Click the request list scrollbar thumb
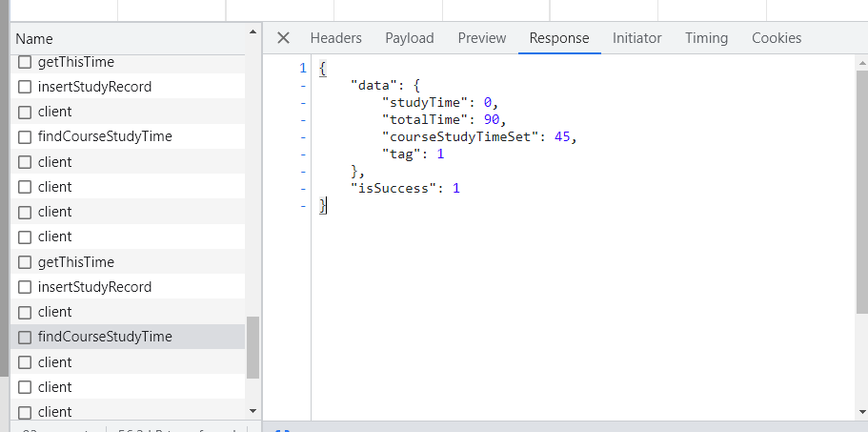Image resolution: width=868 pixels, height=432 pixels. coord(252,347)
